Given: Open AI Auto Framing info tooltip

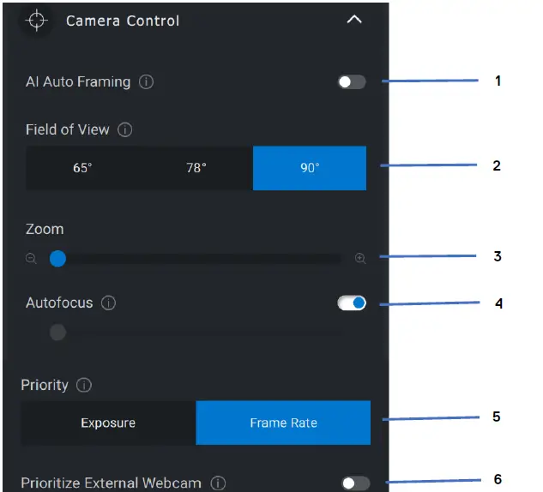Looking at the screenshot, I should point(146,82).
